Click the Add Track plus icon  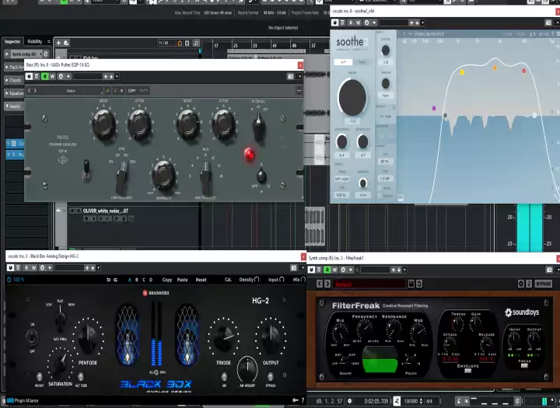pos(58,44)
